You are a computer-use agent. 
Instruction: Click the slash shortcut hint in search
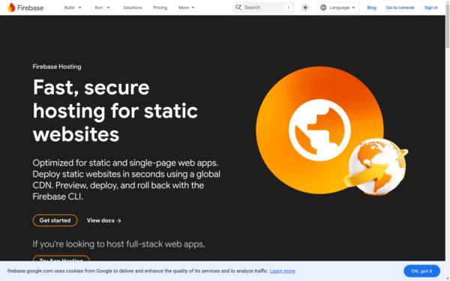pyautogui.click(x=288, y=7)
